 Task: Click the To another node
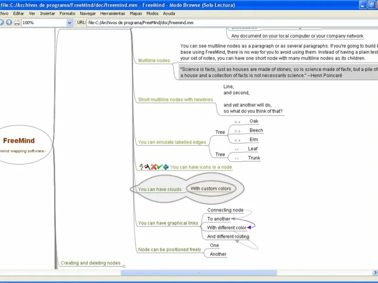(x=219, y=219)
